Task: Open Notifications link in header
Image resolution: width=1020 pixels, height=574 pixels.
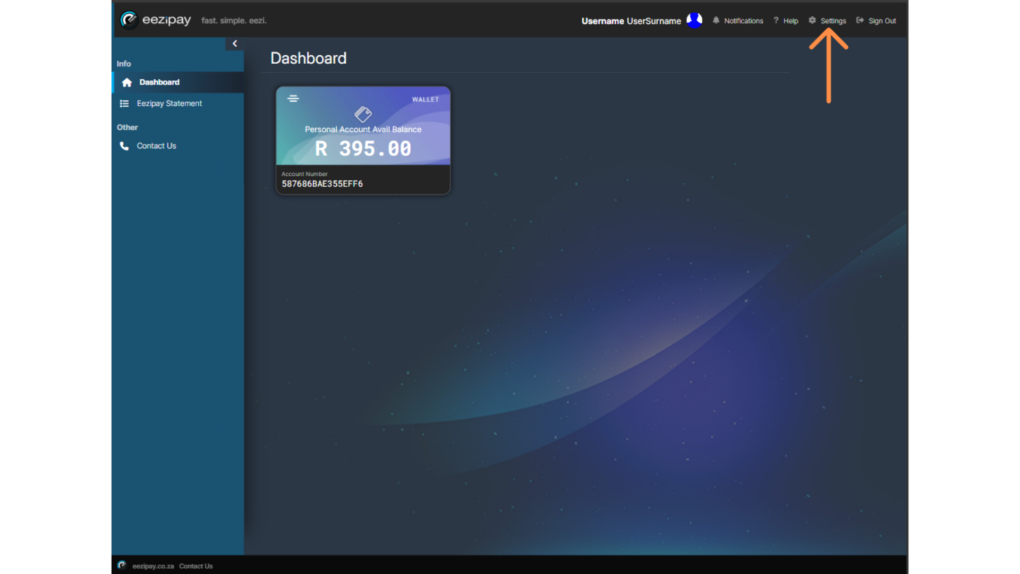Action: (x=743, y=21)
